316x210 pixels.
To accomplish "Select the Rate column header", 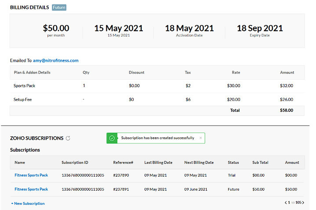I will point(236,73).
